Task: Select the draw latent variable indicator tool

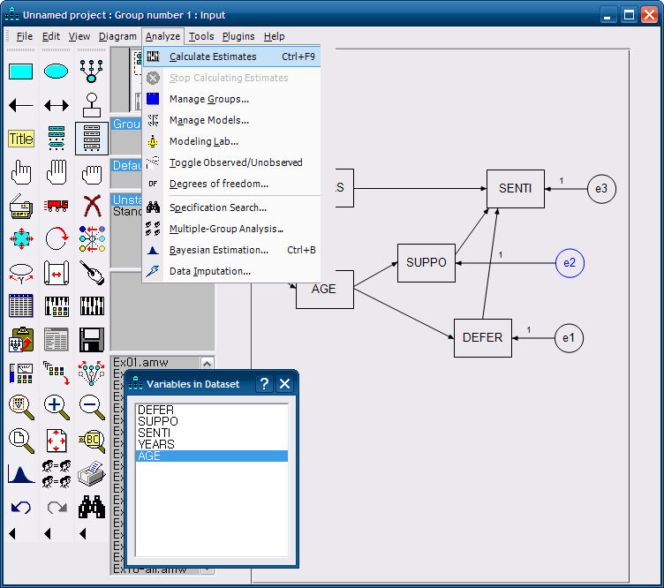Action: (x=92, y=72)
